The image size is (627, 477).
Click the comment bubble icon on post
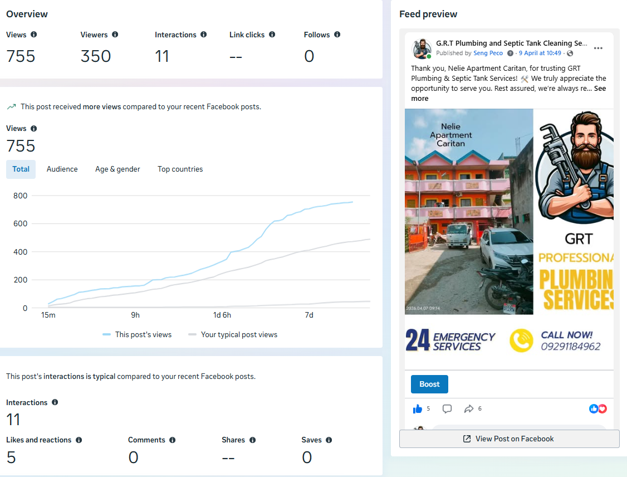click(x=447, y=408)
